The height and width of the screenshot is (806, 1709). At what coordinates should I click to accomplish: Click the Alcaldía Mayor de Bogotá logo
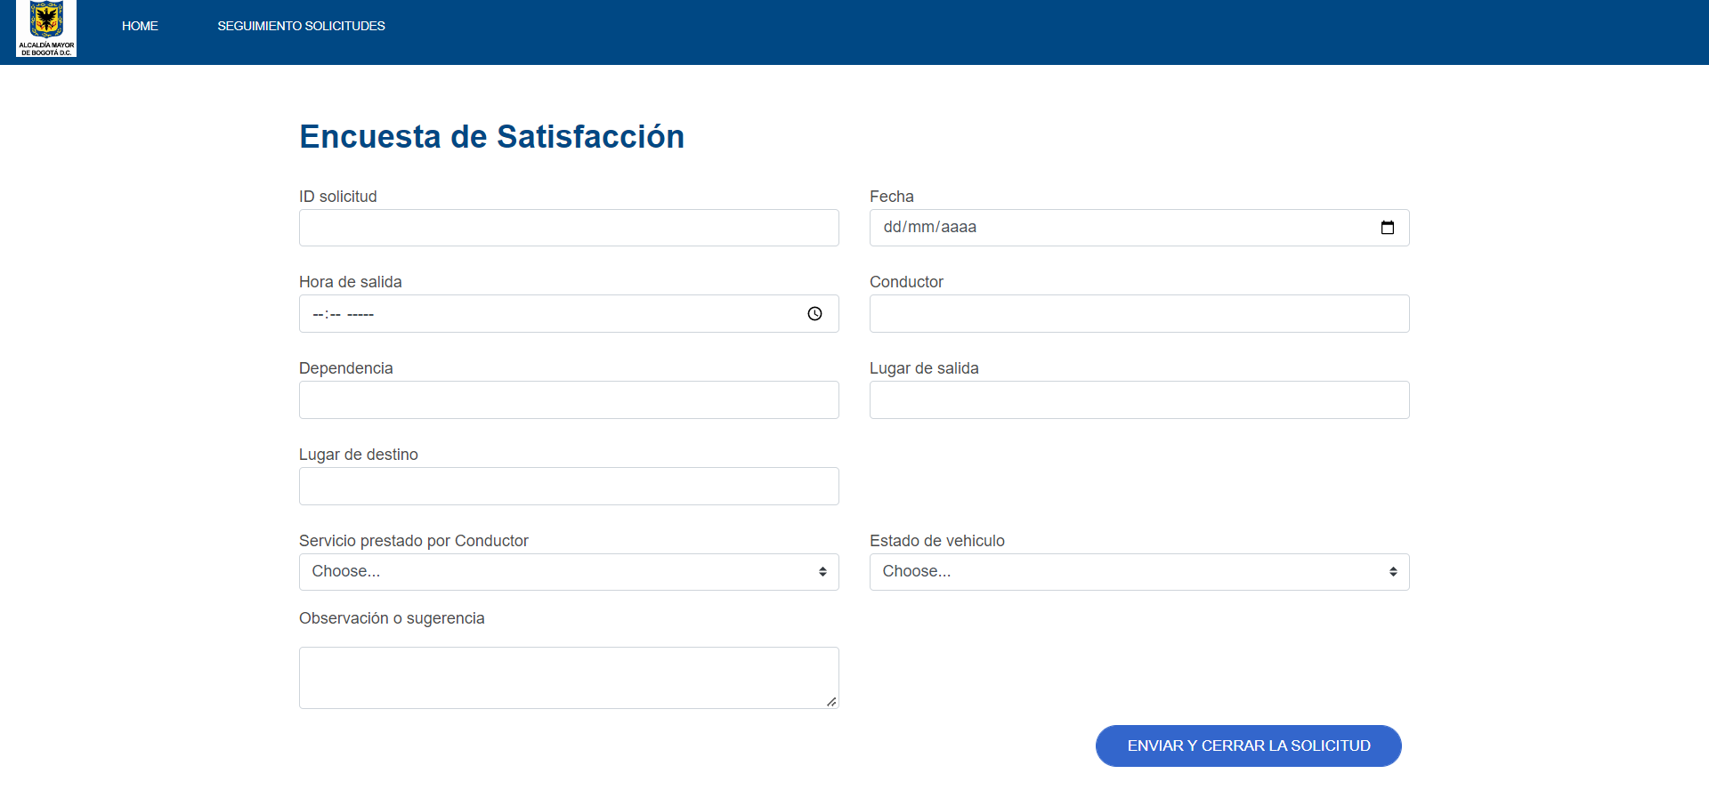point(46,28)
